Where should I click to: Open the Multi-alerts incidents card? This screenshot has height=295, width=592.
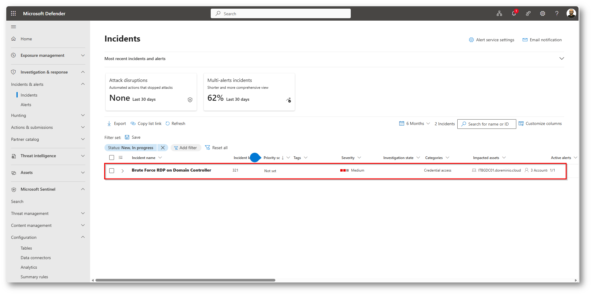[249, 92]
